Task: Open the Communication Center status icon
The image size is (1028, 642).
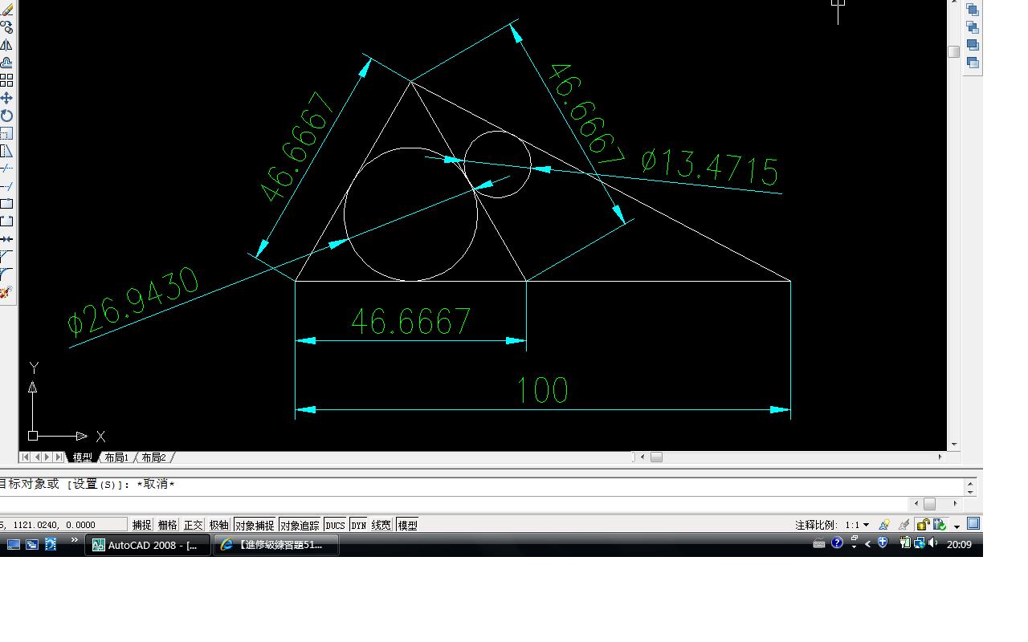Action: point(939,525)
